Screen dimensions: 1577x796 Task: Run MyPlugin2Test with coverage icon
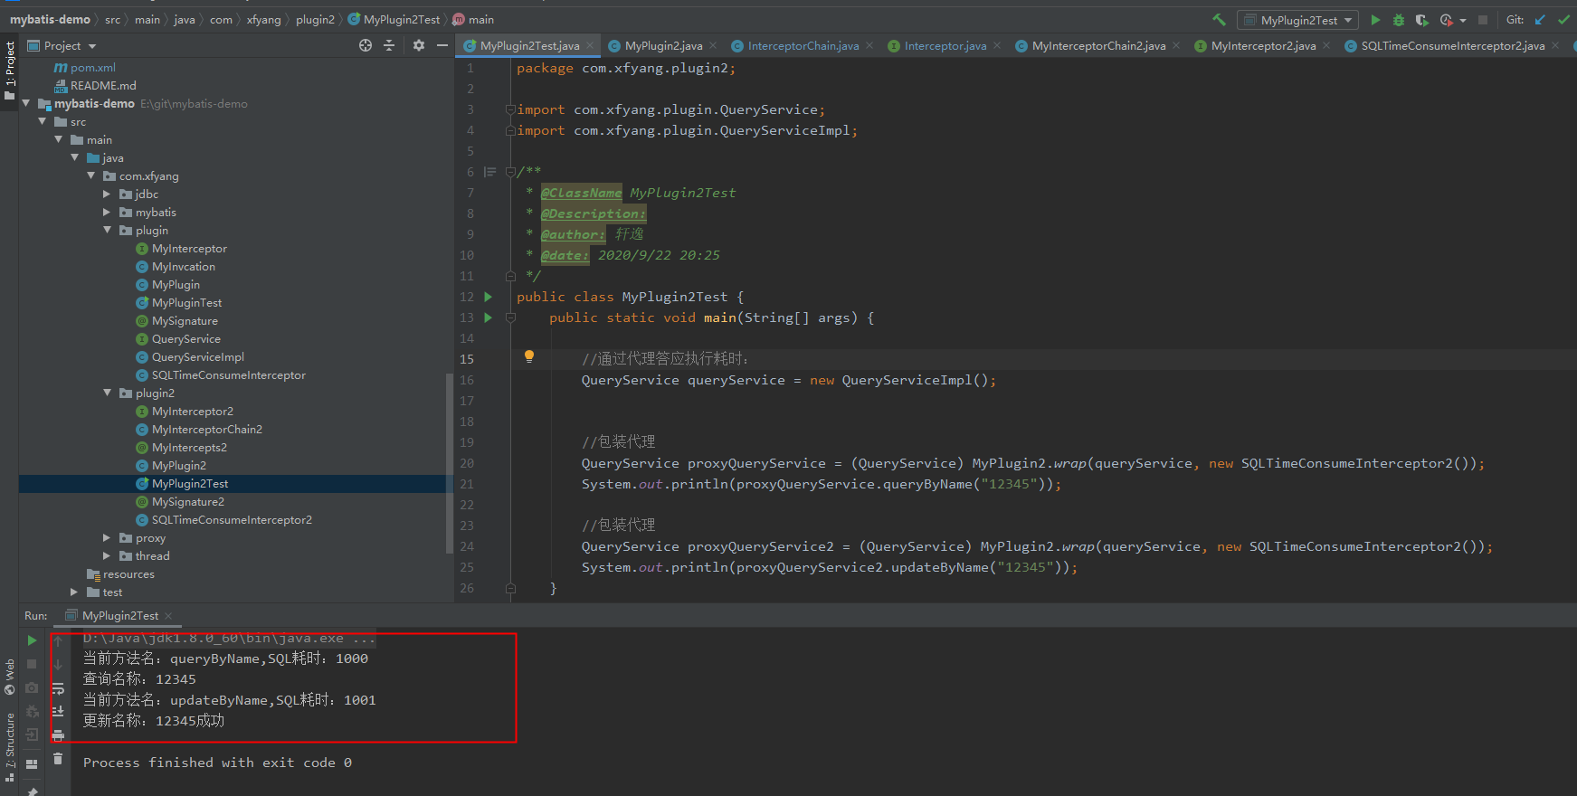pyautogui.click(x=1421, y=20)
